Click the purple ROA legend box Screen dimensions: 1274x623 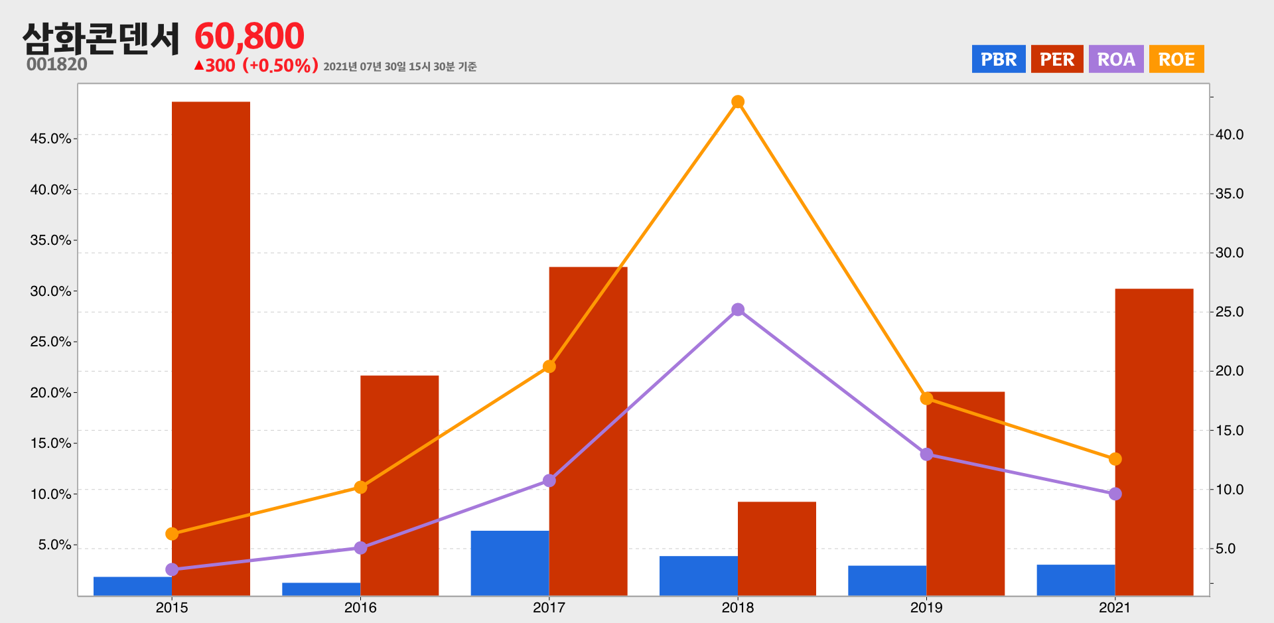1116,59
